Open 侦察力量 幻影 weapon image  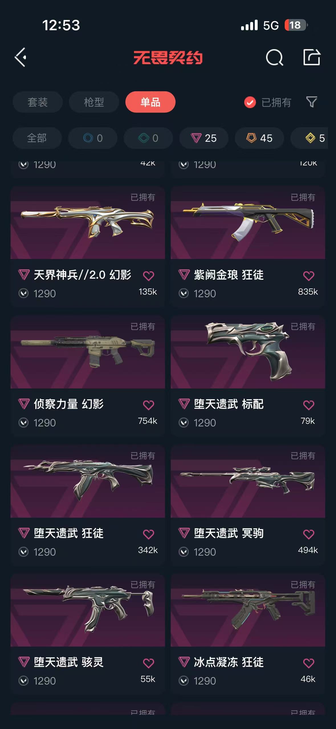pos(88,352)
